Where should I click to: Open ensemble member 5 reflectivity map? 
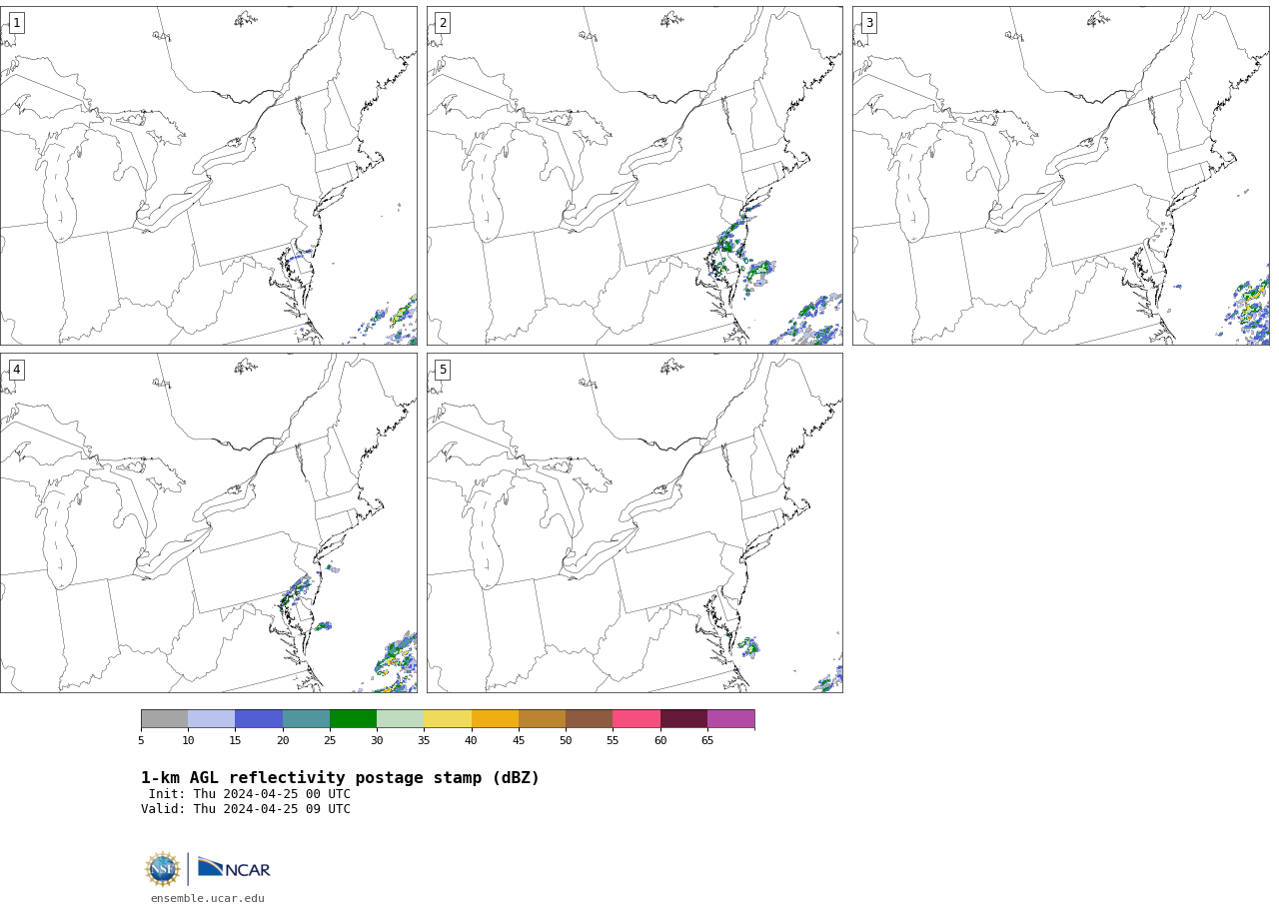635,522
